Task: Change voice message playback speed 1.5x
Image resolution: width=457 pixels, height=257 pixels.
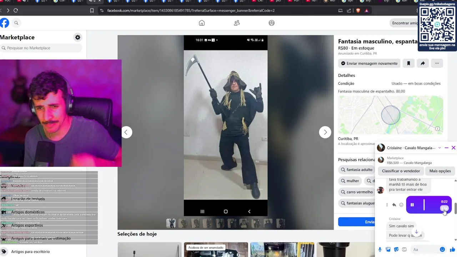Action: pos(444,208)
